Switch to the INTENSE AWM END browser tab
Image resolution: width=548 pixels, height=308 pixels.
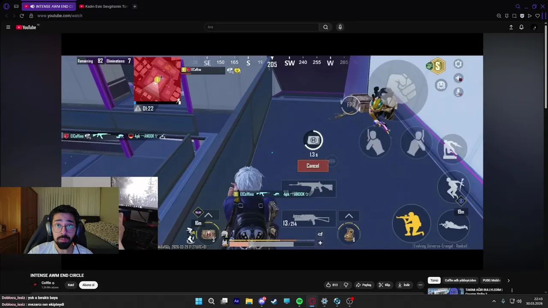click(48, 6)
